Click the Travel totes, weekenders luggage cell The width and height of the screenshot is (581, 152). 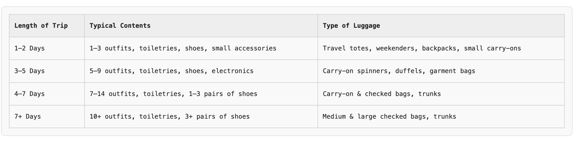coord(441,48)
